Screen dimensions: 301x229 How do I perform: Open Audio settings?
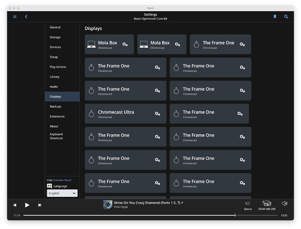(x=62, y=87)
